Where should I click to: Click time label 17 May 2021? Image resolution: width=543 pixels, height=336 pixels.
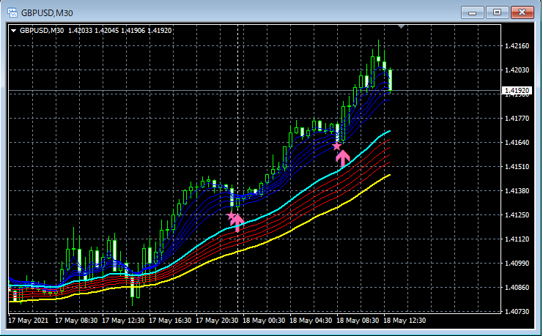tap(29, 321)
